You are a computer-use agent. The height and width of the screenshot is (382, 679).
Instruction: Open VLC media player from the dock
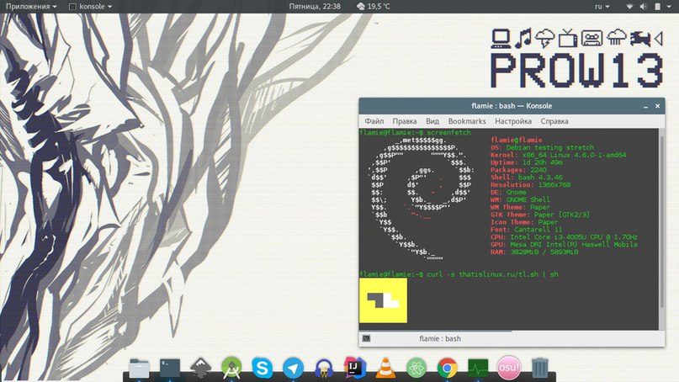(385, 368)
